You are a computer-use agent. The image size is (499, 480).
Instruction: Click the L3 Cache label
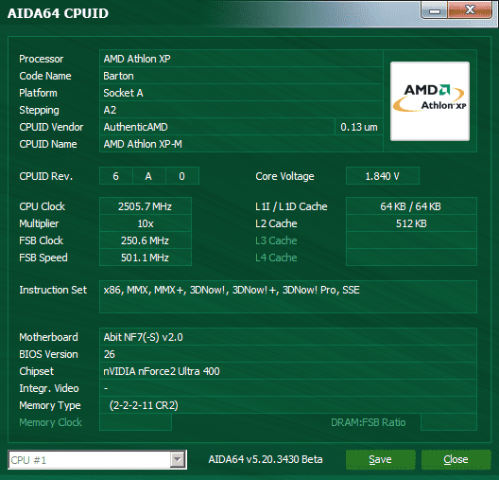point(276,240)
